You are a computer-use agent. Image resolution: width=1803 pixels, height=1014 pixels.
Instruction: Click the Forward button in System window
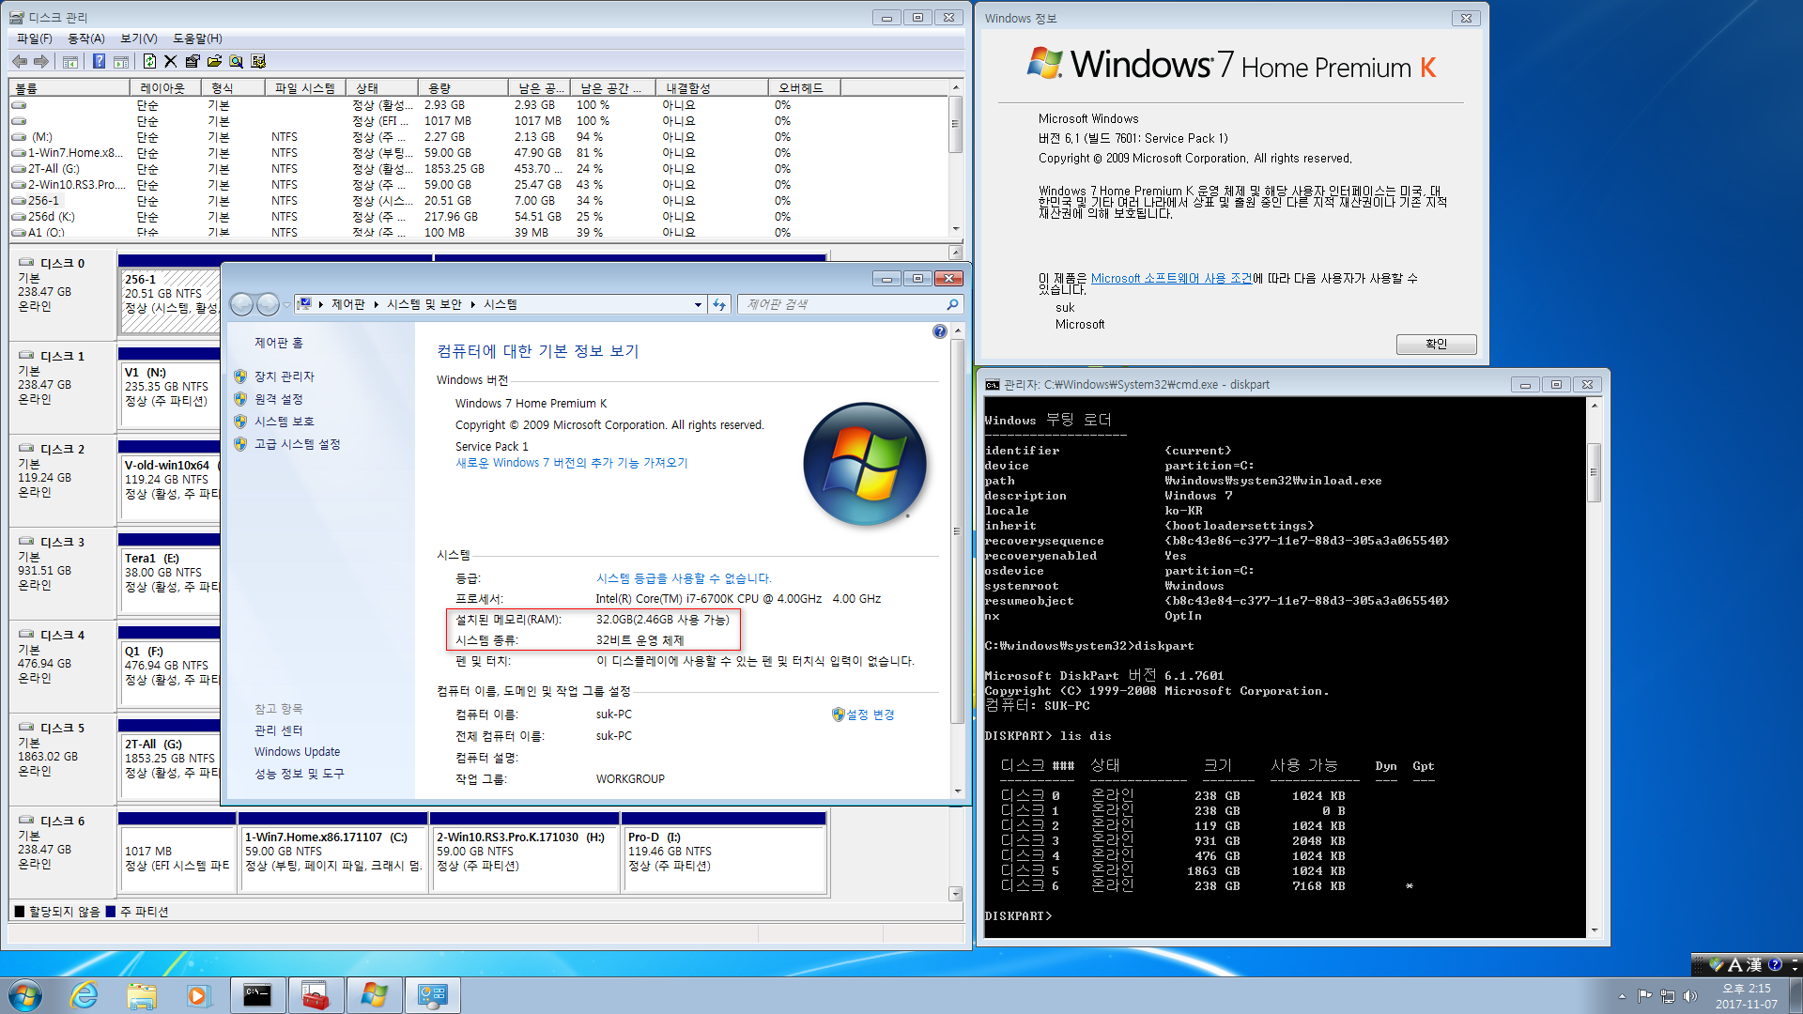pyautogui.click(x=268, y=304)
